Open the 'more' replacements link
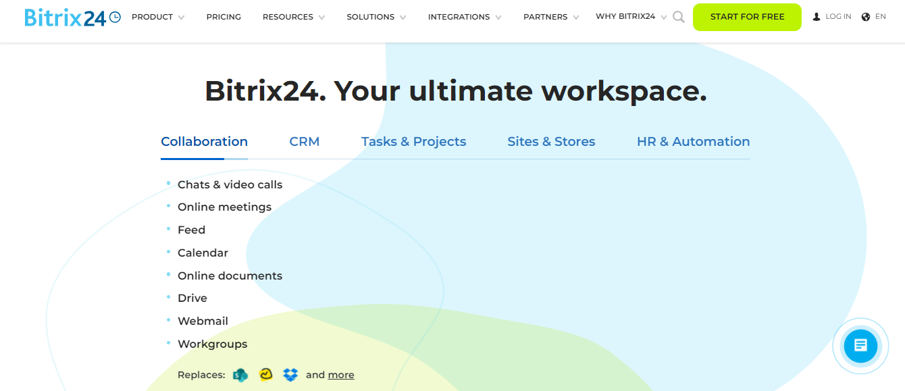This screenshot has height=391, width=905. [341, 375]
